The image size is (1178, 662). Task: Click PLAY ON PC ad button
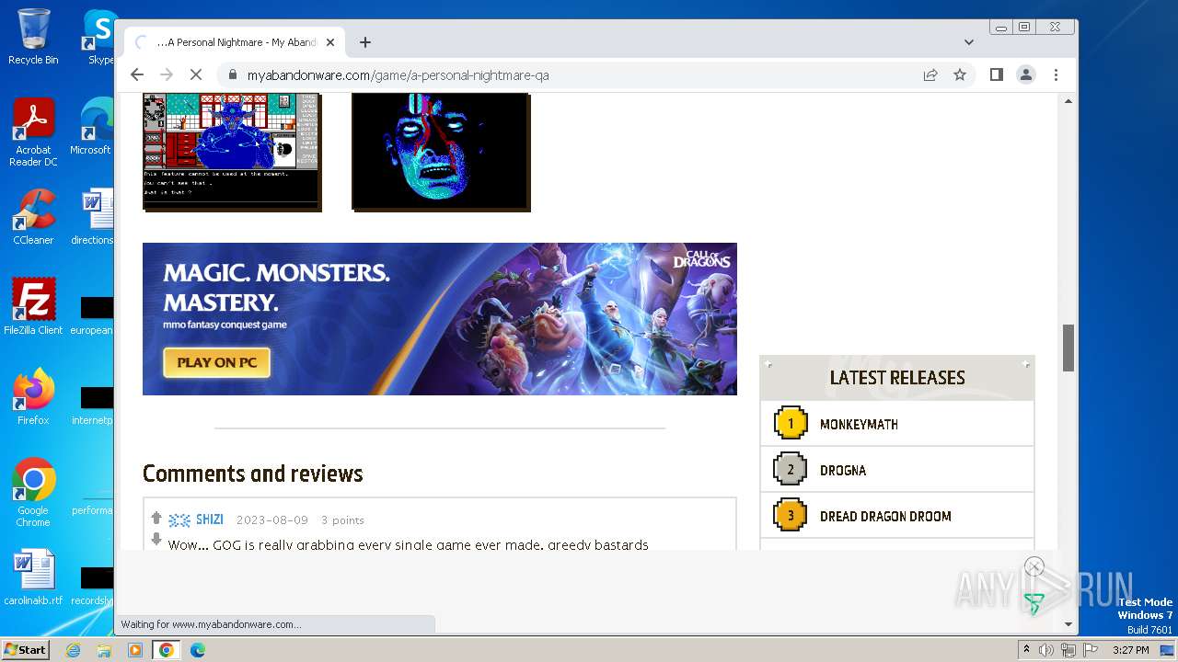[x=216, y=362]
